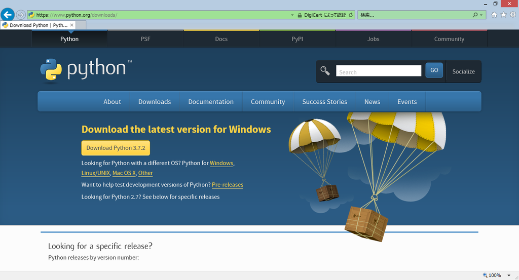Click 'Download the latest version for Windows' heading
The width and height of the screenshot is (519, 280).
tap(176, 129)
